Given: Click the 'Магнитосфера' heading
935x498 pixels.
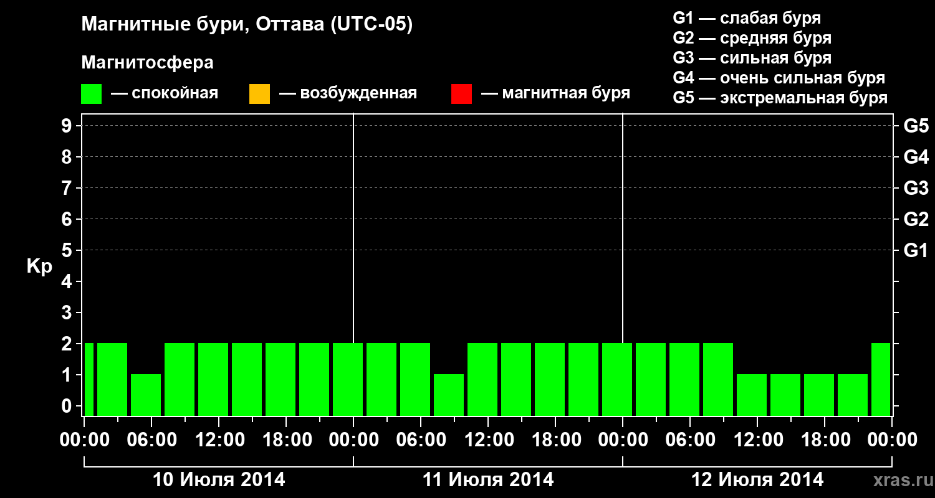Looking at the screenshot, I should [148, 63].
